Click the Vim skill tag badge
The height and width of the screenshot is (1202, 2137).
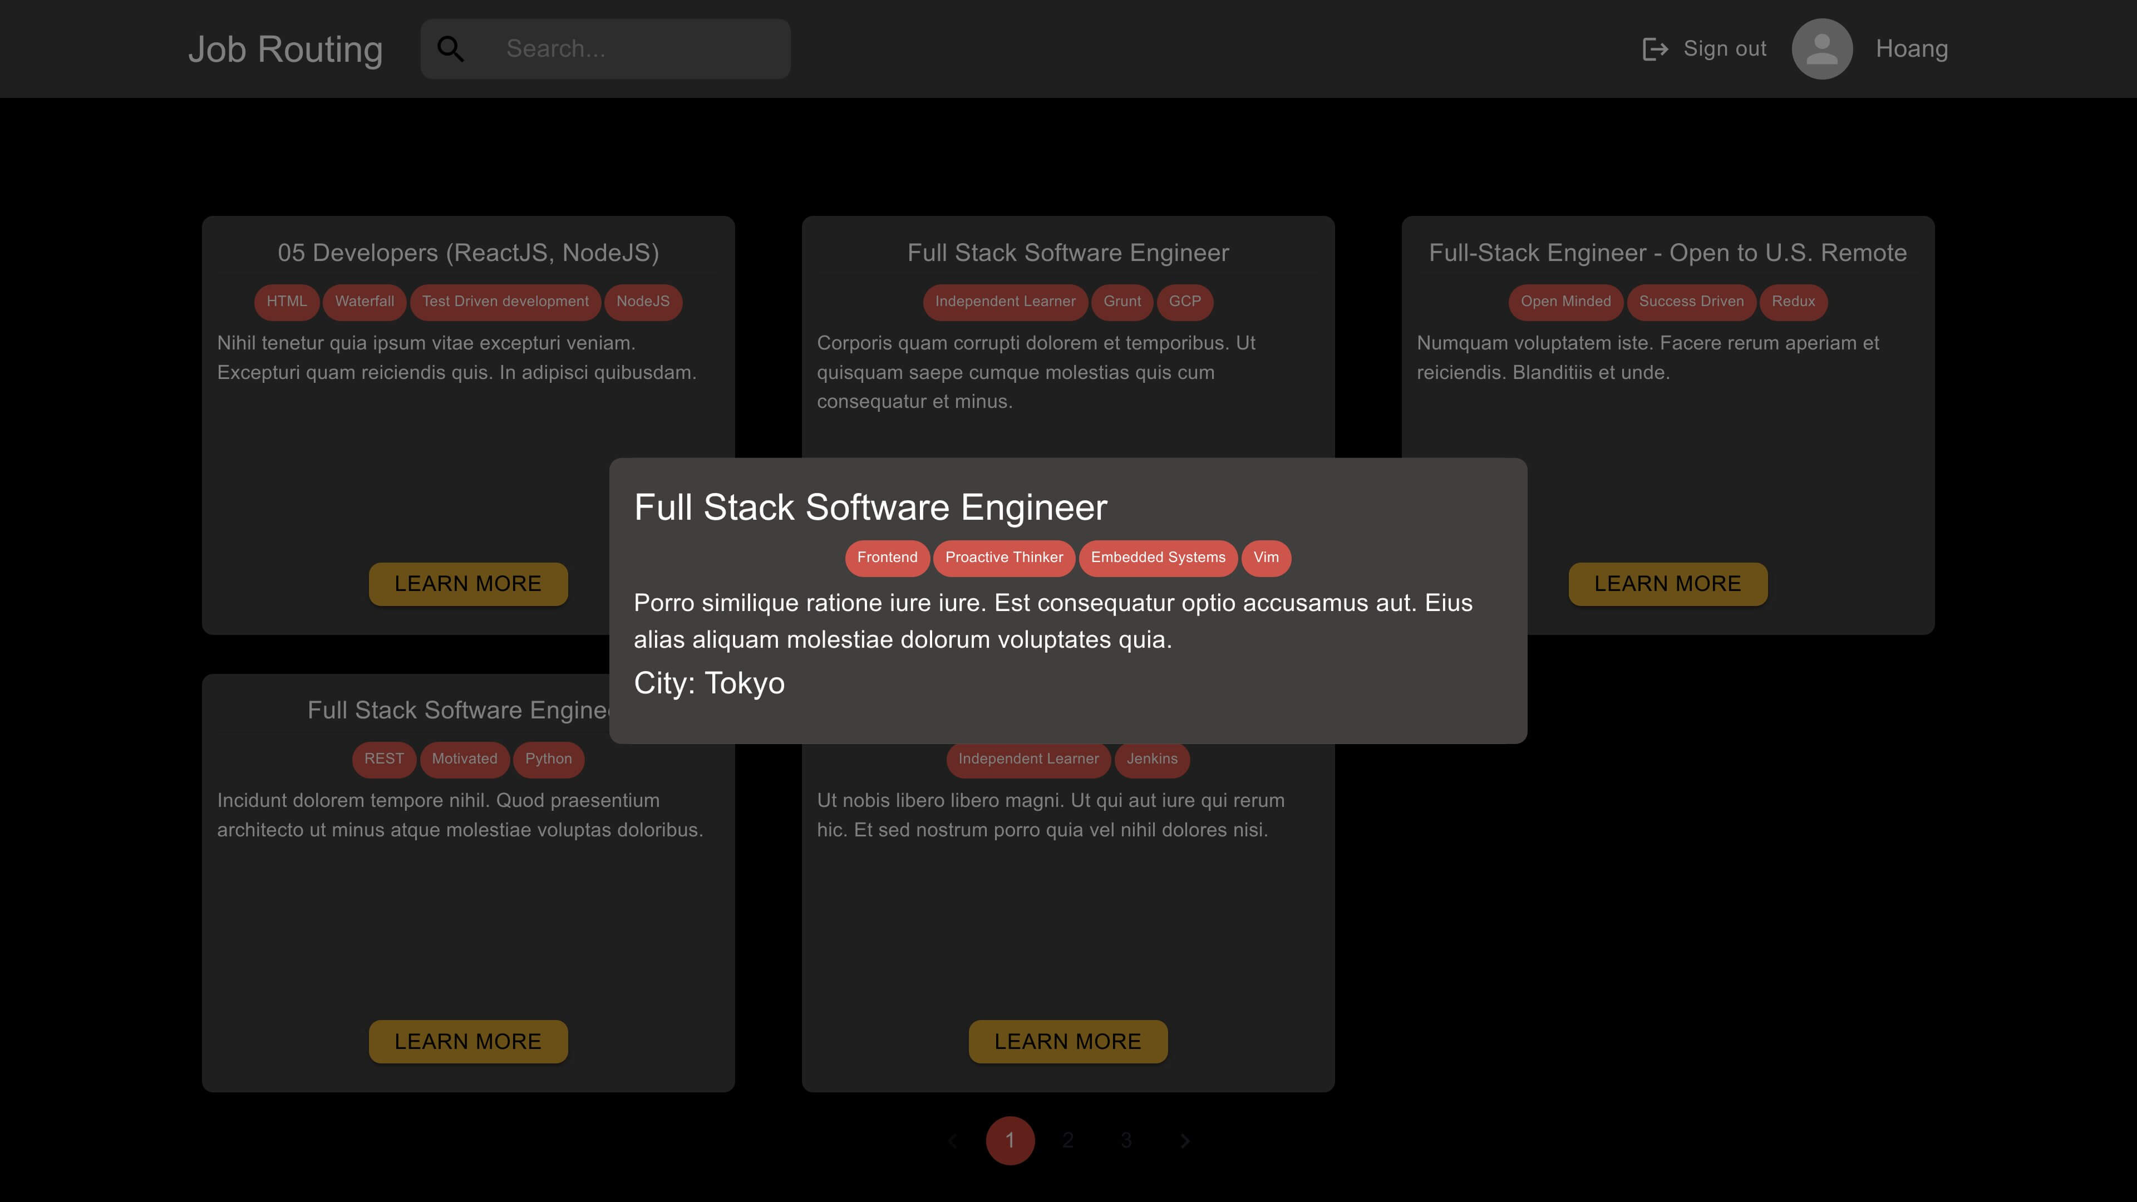(1267, 558)
